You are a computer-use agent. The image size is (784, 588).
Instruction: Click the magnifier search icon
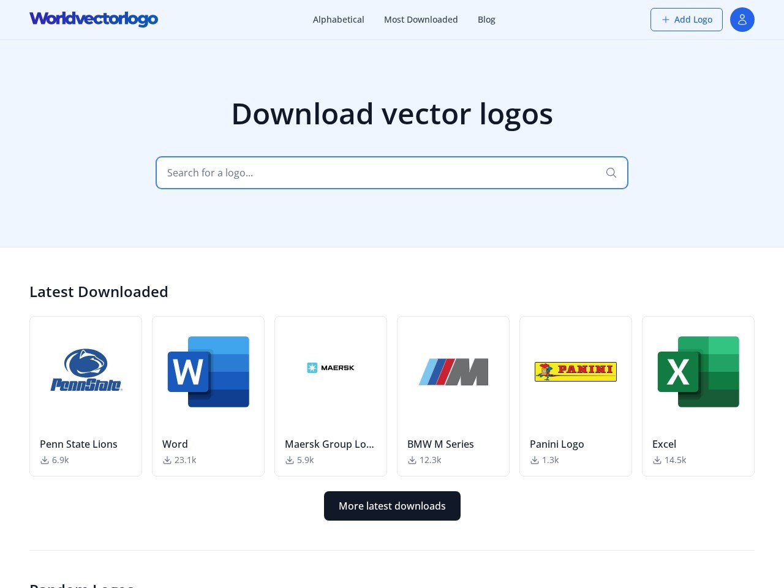pyautogui.click(x=611, y=173)
